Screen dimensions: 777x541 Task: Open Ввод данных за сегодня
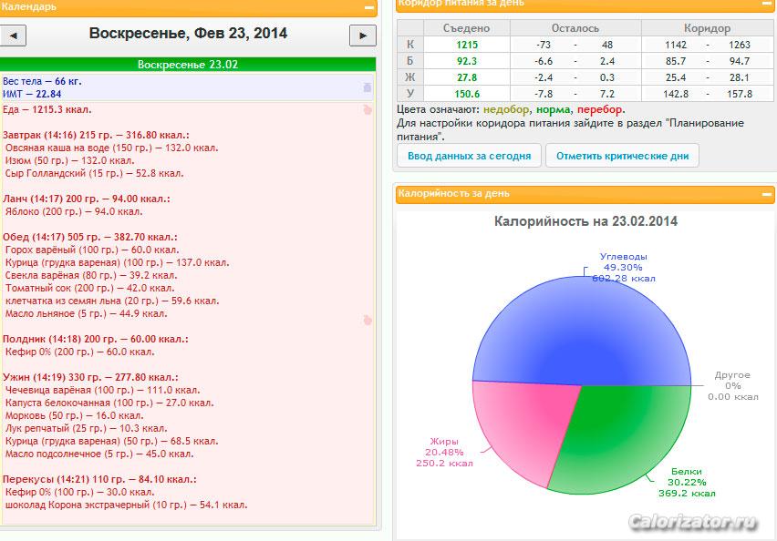(x=469, y=156)
